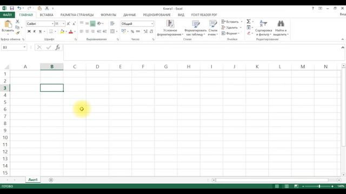
Task: Click zoom out minus on status bar
Action: pos(303,186)
